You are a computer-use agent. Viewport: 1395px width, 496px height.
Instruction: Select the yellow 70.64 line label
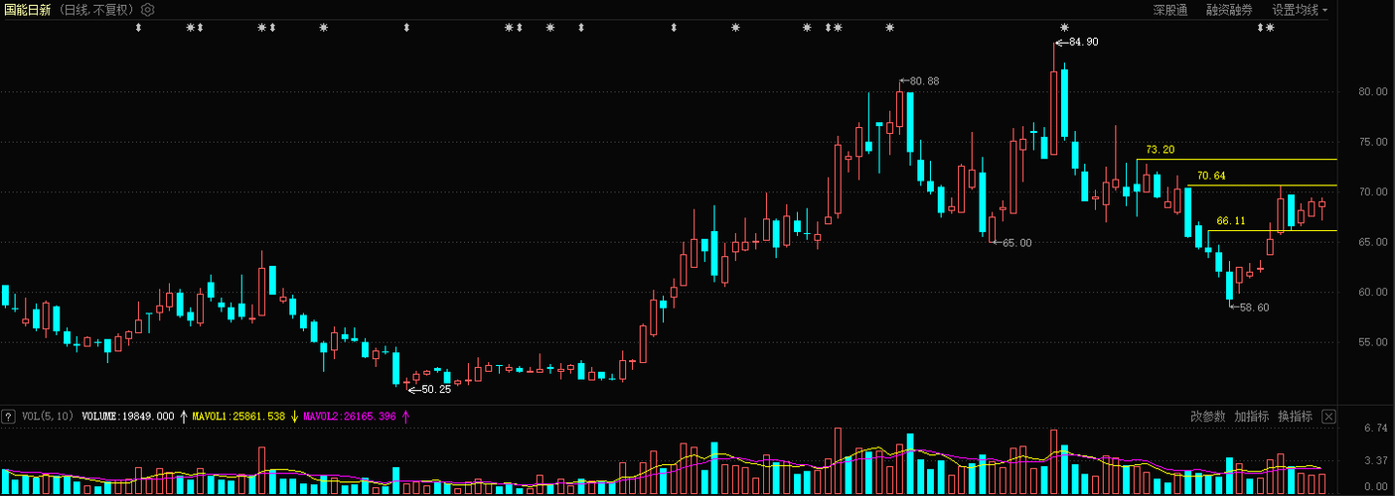pyautogui.click(x=1211, y=176)
